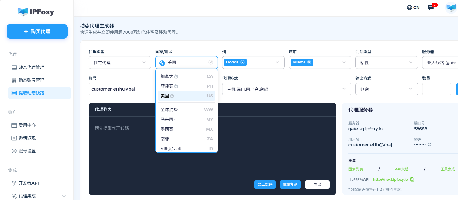Image resolution: width=458 pixels, height=200 pixels.
Task: Click the port number 58688
Action: 421,129
